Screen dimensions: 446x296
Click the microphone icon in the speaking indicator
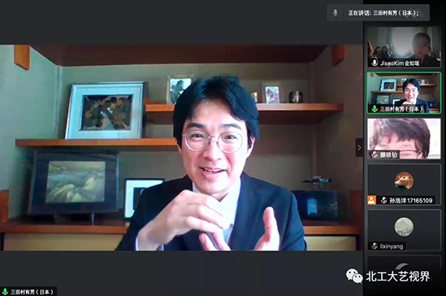click(336, 13)
